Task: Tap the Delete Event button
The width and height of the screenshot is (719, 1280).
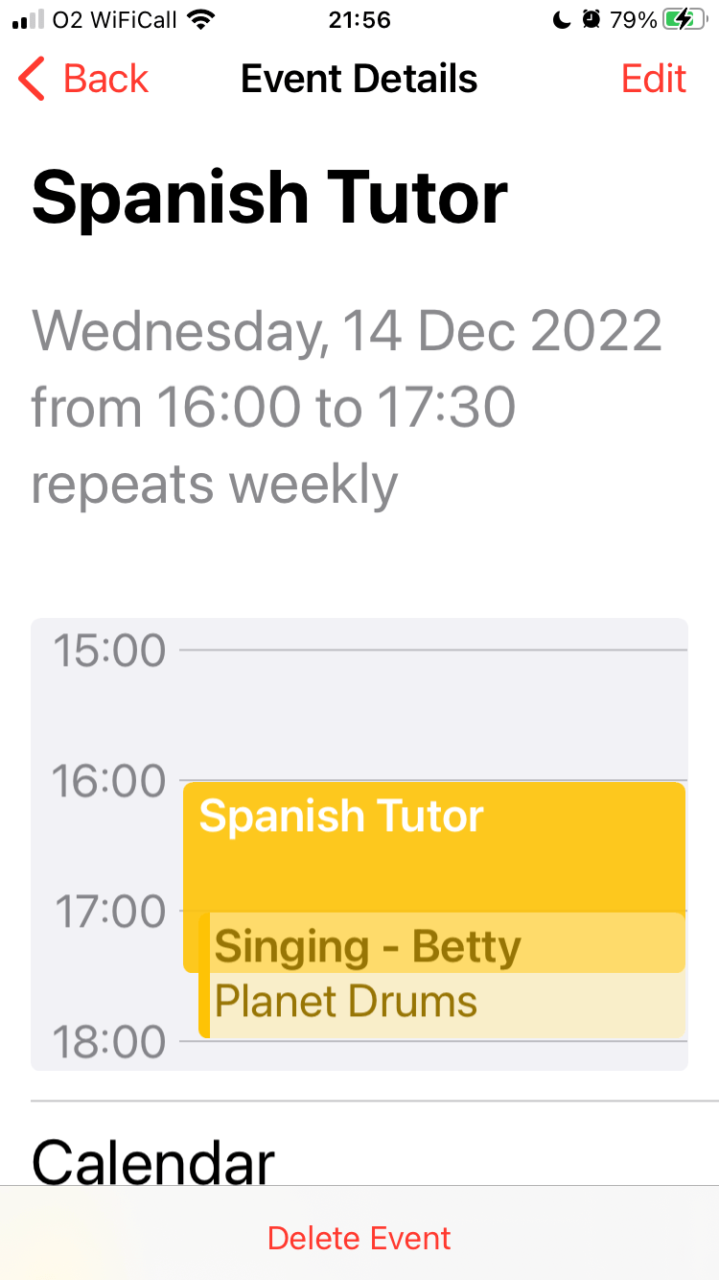Action: pyautogui.click(x=359, y=1238)
